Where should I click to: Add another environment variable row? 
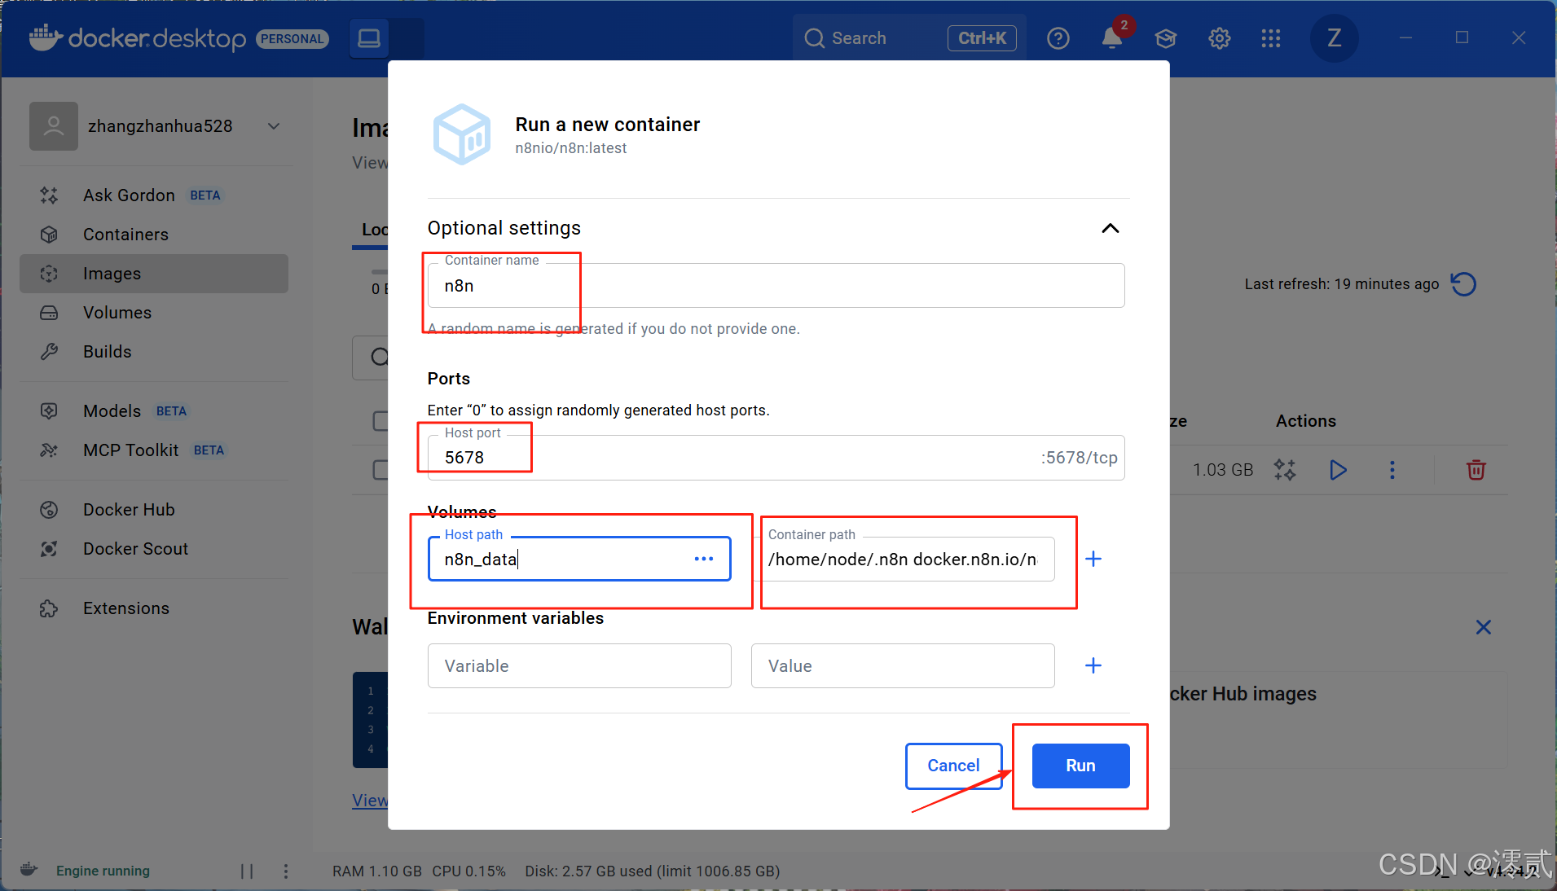[1093, 665]
